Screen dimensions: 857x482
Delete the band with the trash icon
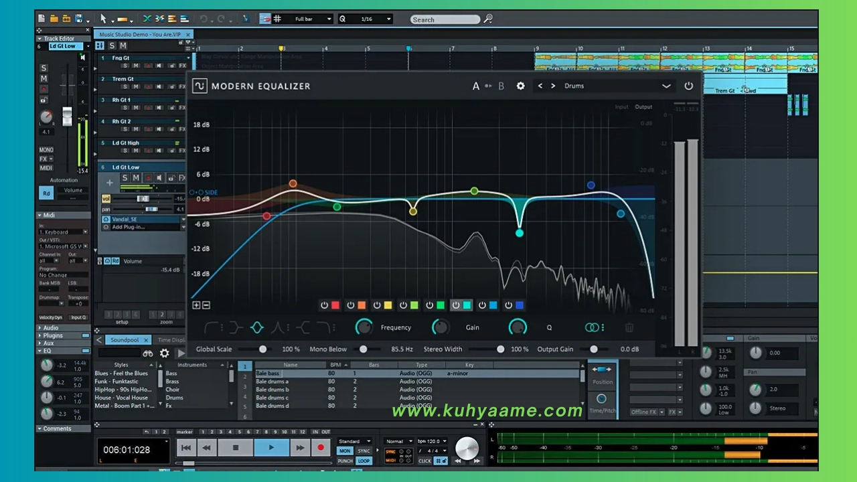629,327
